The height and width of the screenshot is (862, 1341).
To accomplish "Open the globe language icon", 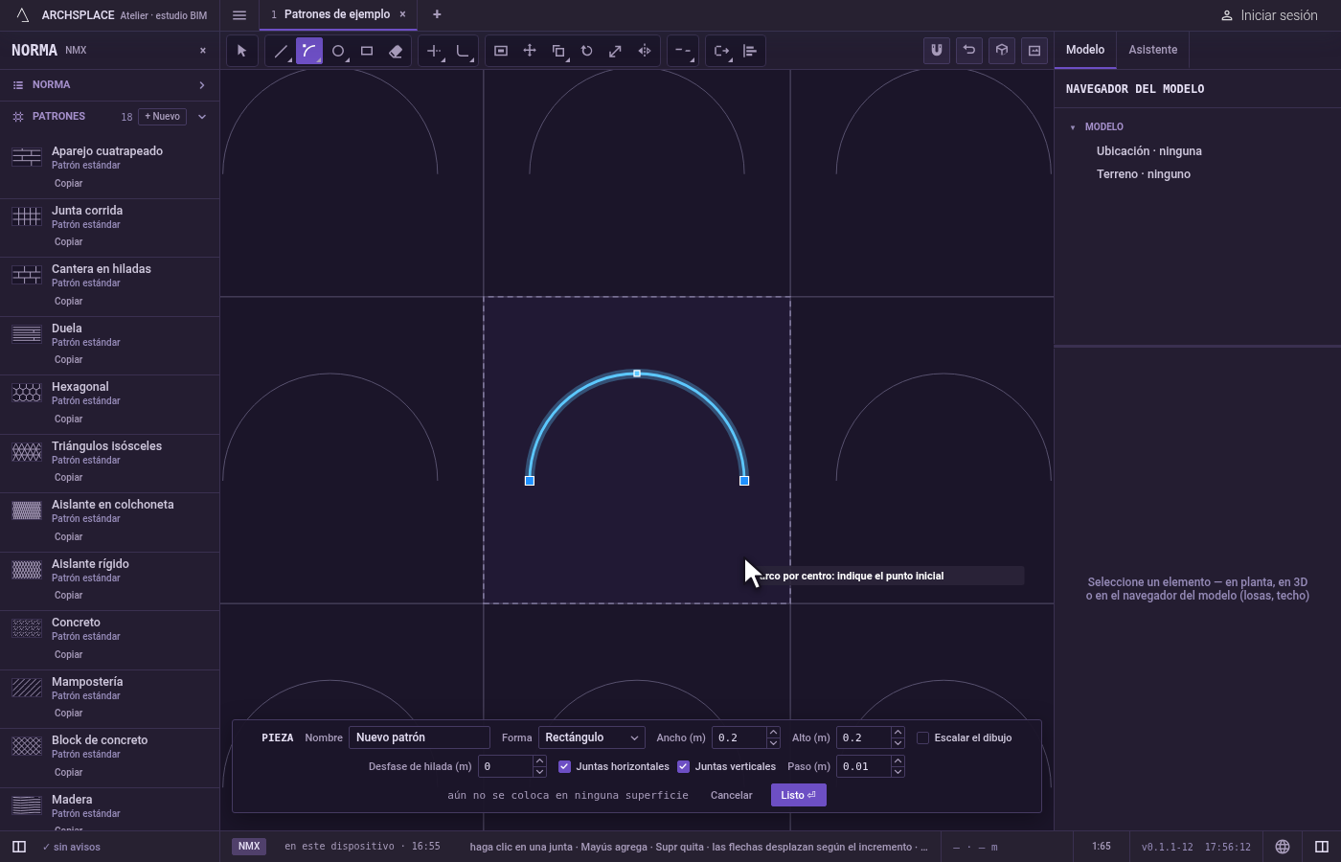I will [x=1283, y=847].
